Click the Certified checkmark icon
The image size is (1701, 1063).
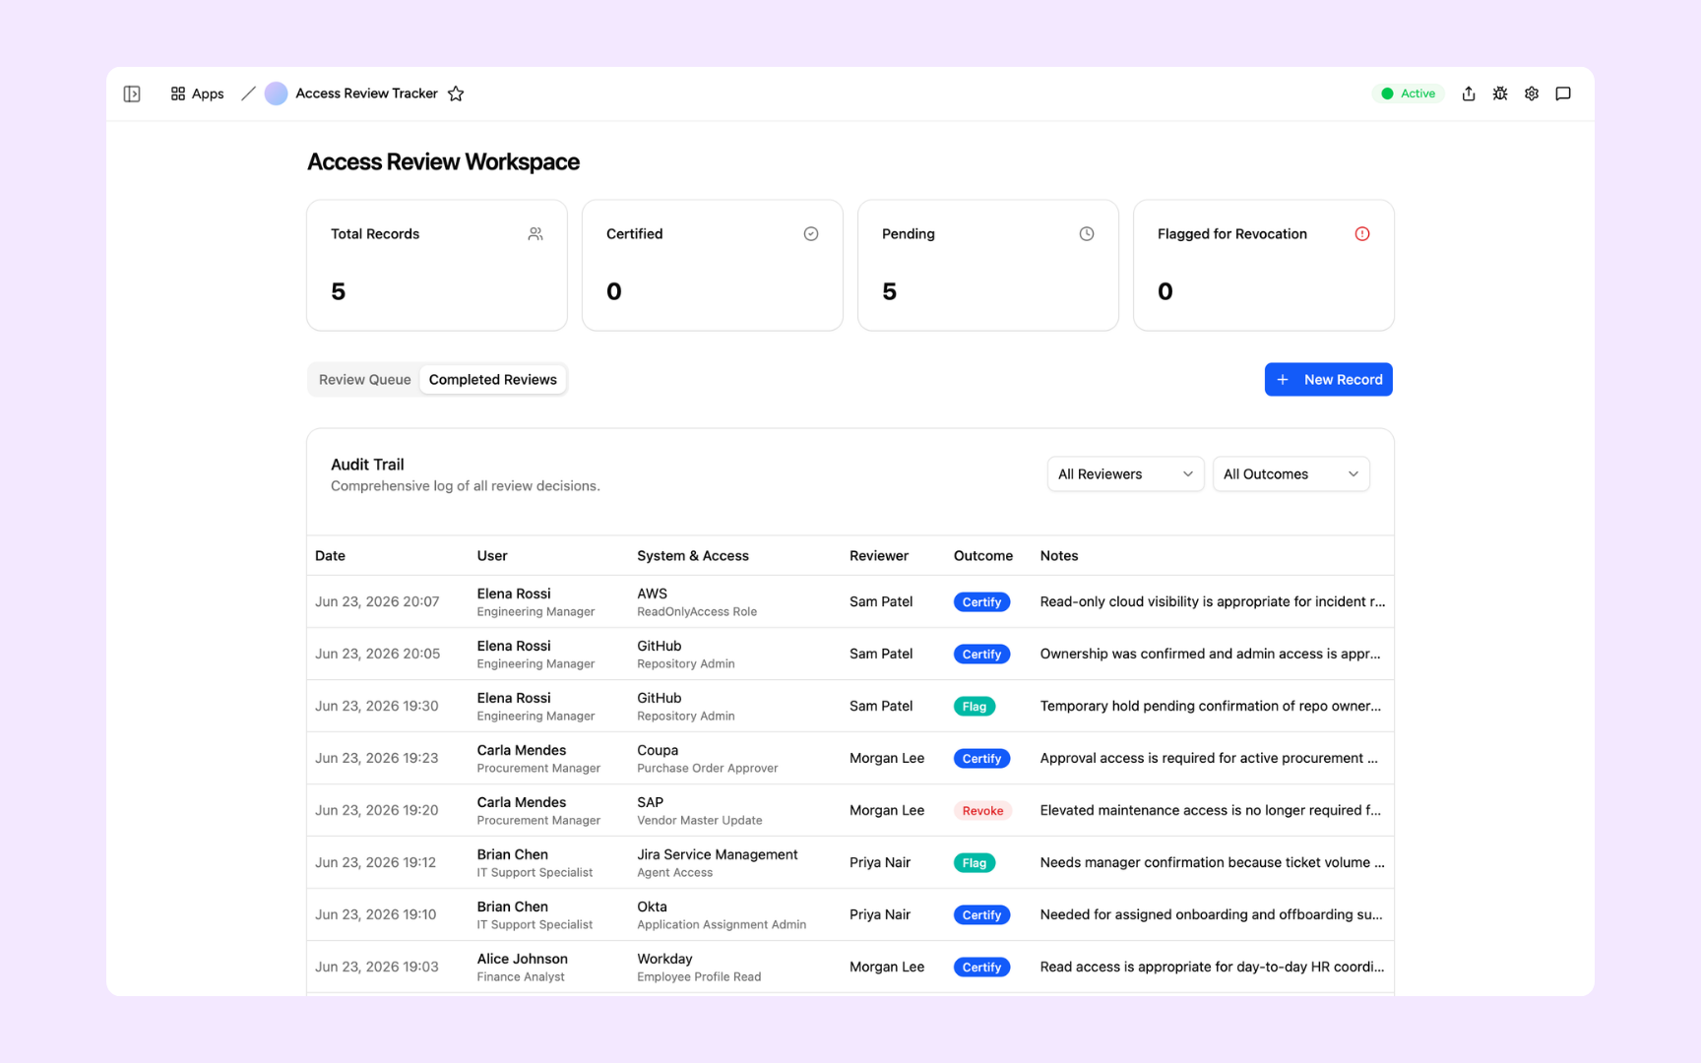811,234
